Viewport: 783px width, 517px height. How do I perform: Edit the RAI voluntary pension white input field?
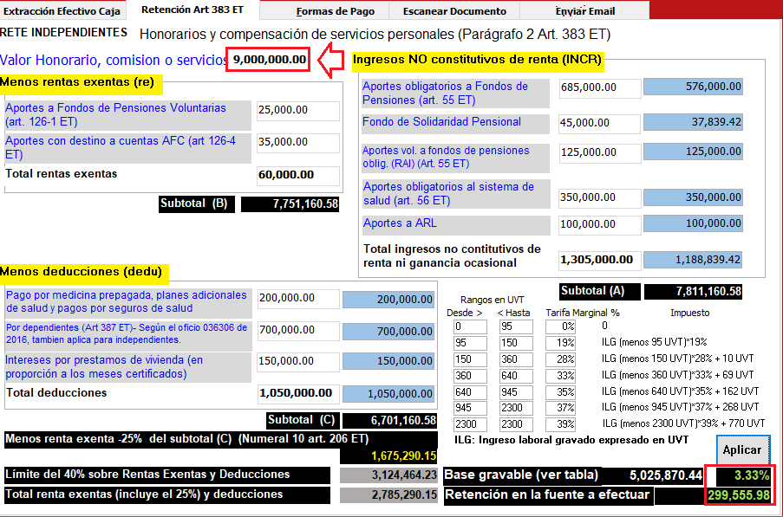tap(600, 152)
